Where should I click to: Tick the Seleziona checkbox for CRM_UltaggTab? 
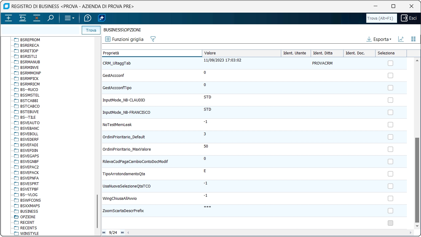(x=390, y=63)
